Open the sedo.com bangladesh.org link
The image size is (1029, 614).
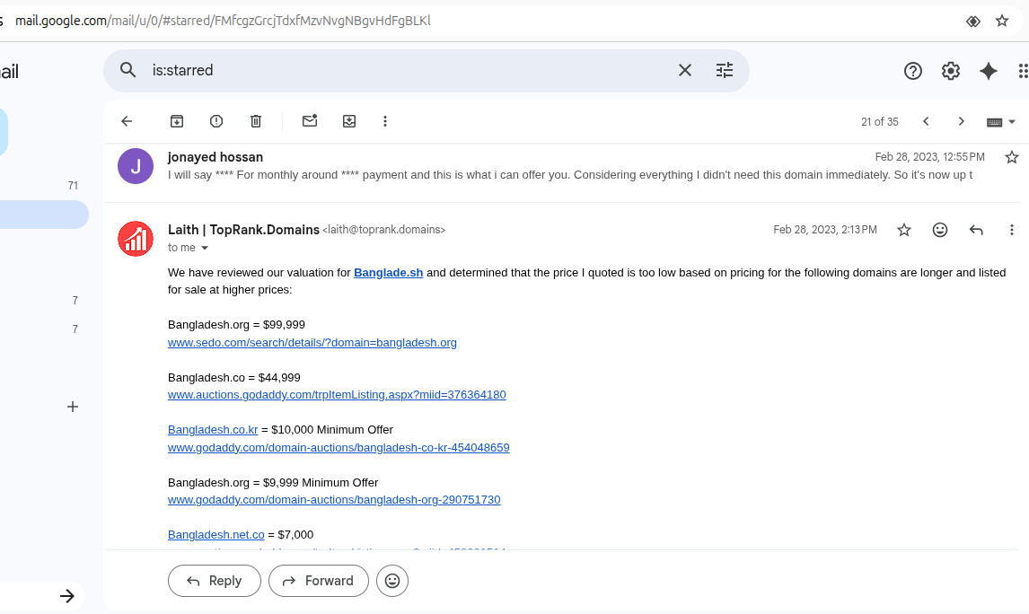click(312, 342)
